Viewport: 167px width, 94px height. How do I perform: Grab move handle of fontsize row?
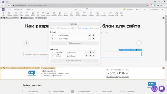tap(52, 52)
